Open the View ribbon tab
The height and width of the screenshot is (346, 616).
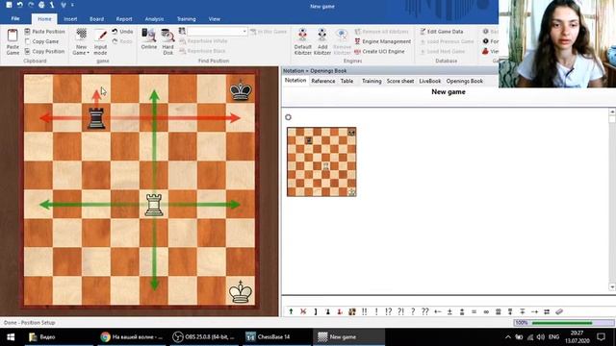(x=214, y=19)
